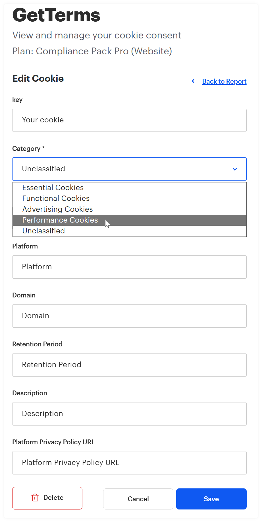Focus Platform Privacy Policy URL field

pos(129,463)
